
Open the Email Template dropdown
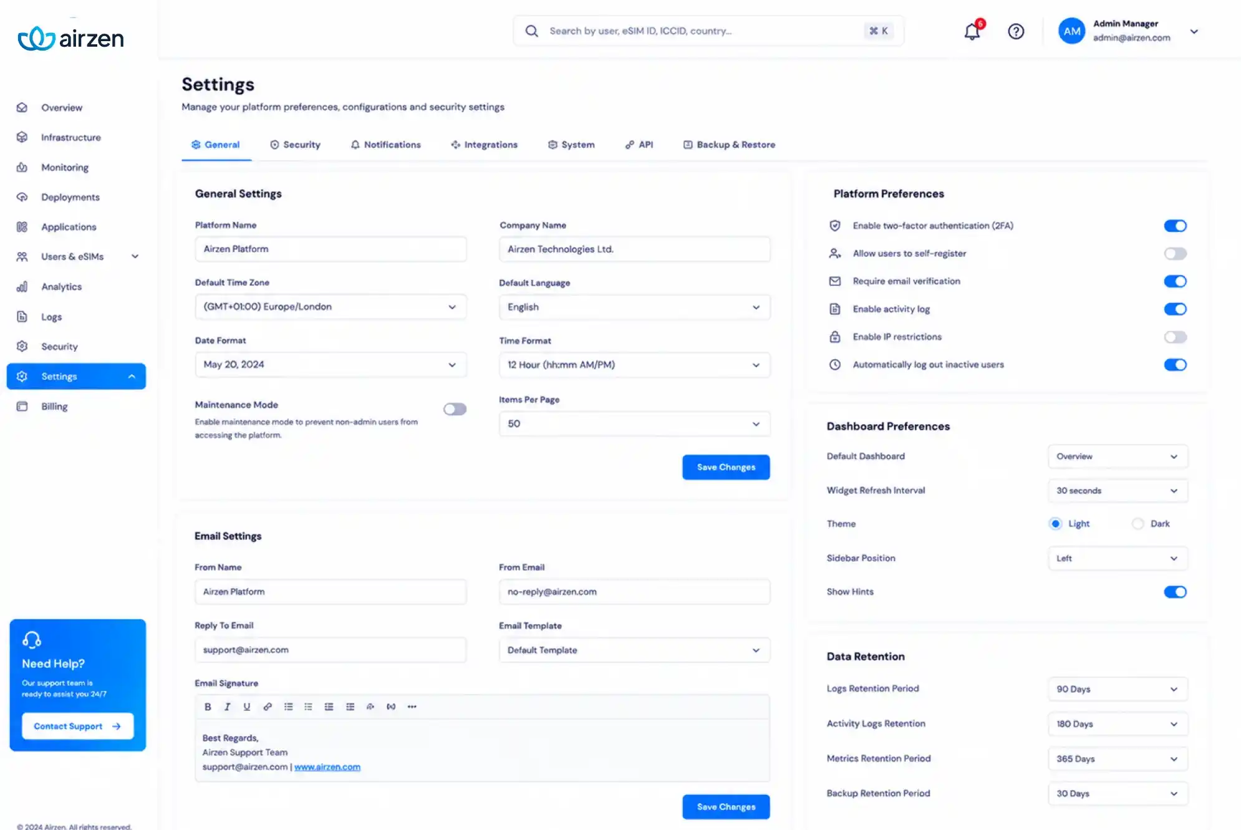coord(634,650)
